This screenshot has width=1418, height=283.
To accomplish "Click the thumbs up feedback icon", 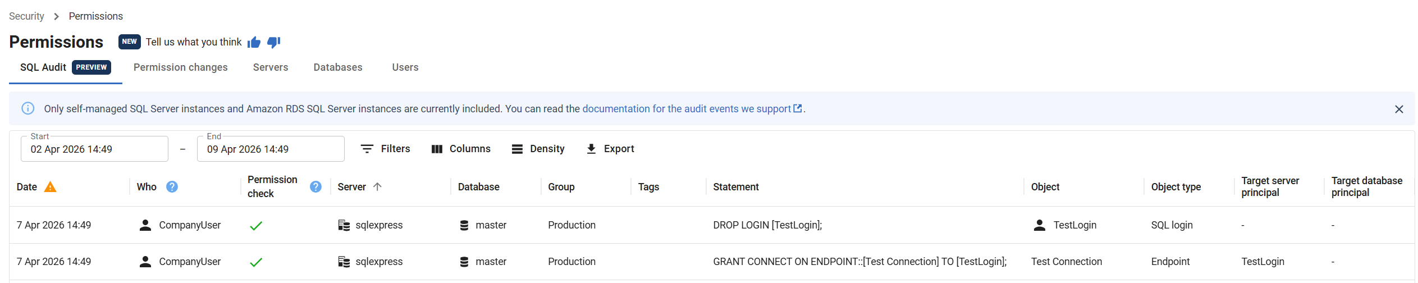I will click(254, 42).
